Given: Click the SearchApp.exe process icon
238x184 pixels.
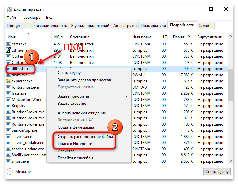Looking at the screenshot, I should click(x=8, y=130).
